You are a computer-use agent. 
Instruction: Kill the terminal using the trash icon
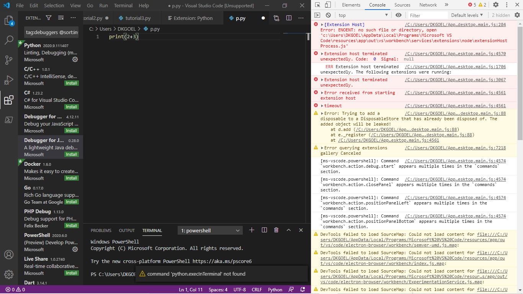pos(277,230)
